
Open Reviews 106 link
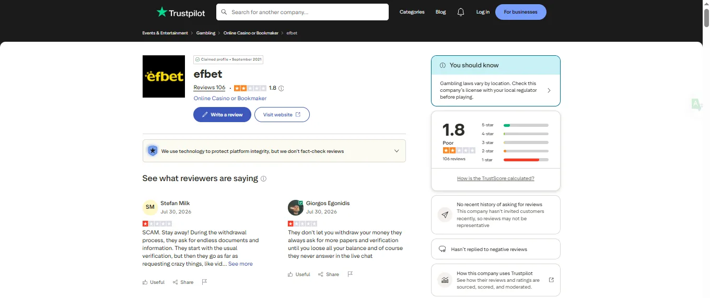(x=209, y=88)
